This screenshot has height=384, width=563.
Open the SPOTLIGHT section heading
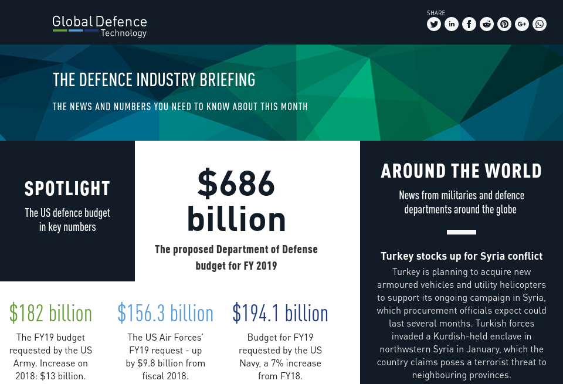[67, 189]
